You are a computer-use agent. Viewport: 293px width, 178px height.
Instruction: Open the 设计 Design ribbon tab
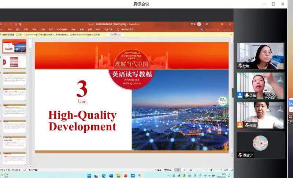(34, 30)
